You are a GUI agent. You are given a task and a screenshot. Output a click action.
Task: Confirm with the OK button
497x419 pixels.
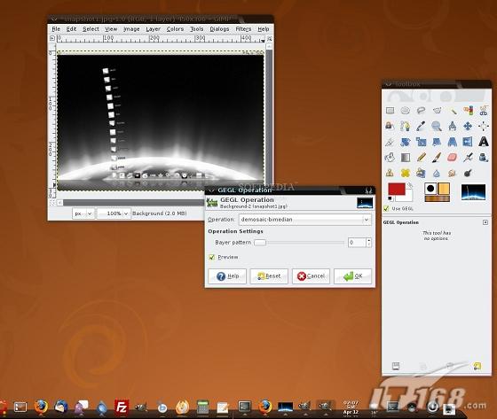coord(352,276)
